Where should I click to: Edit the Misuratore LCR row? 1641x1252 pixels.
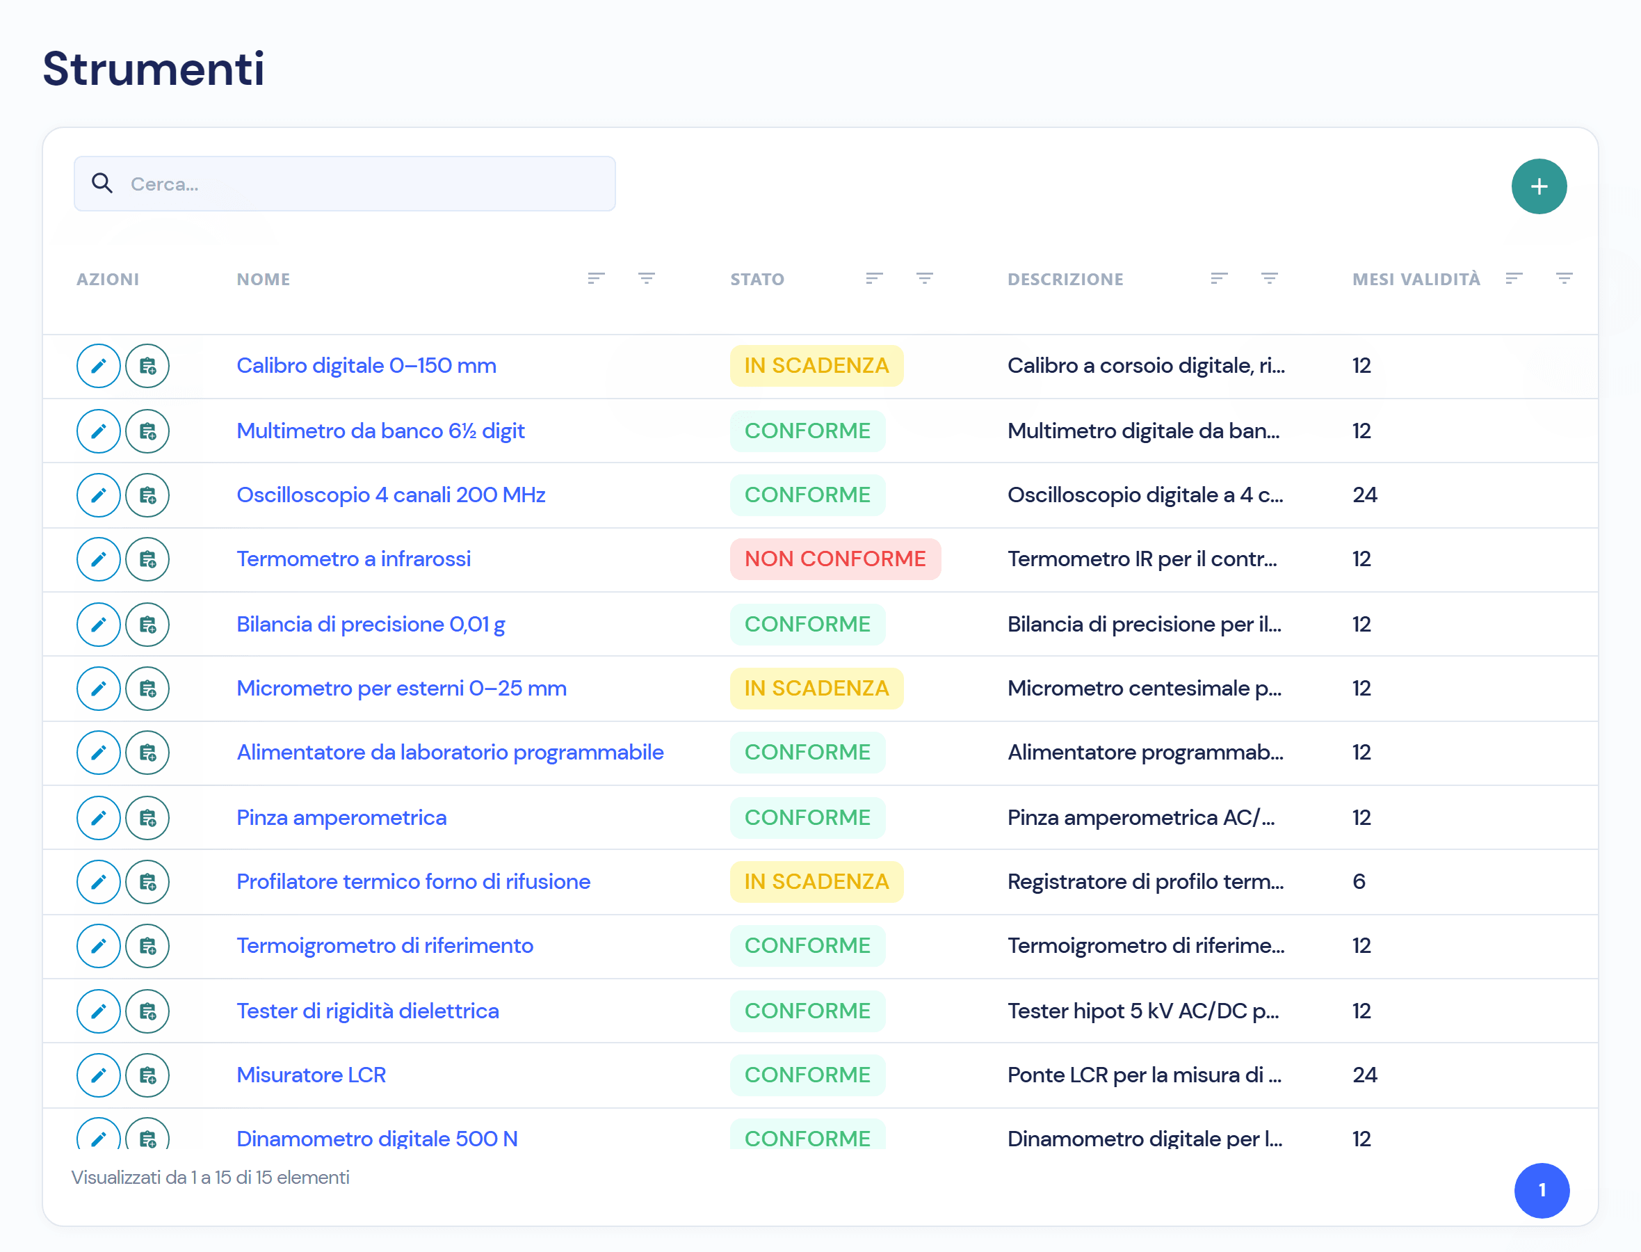point(98,1075)
